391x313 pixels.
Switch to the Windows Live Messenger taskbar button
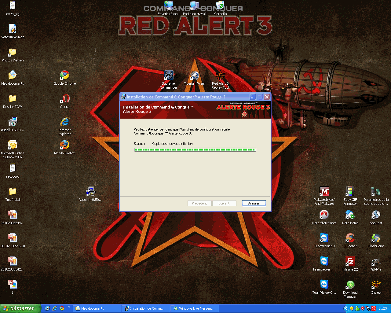click(194, 308)
